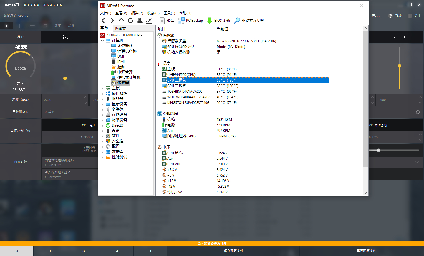The height and width of the screenshot is (256, 424).
Task: Expand the 设备 tree node
Action: (x=102, y=131)
